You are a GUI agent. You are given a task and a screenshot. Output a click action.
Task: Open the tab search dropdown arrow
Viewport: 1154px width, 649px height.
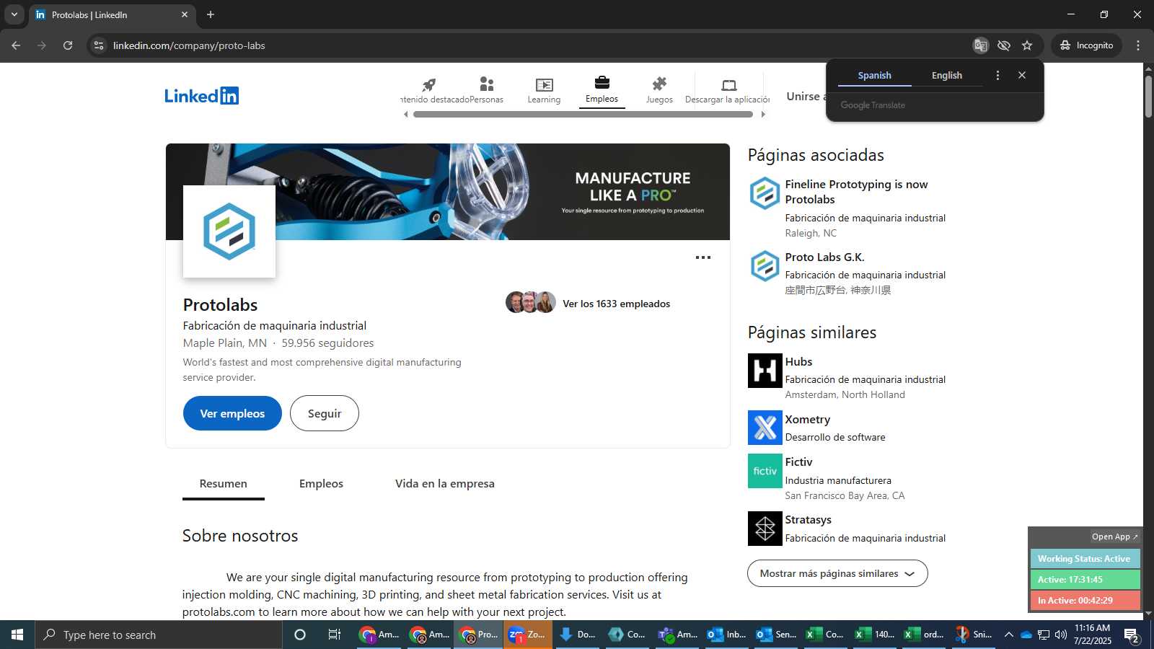(14, 14)
